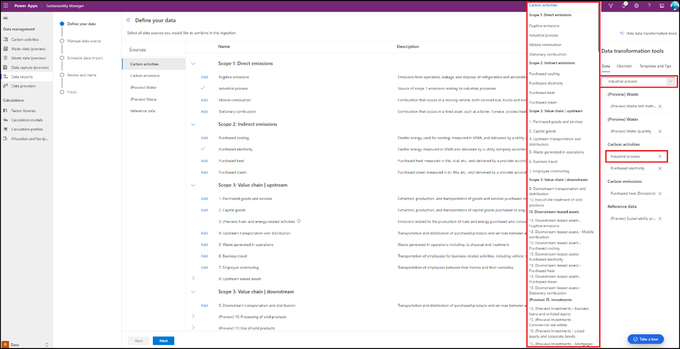Deselect the checked Purchased electricity row
680x349 pixels.
click(x=203, y=149)
